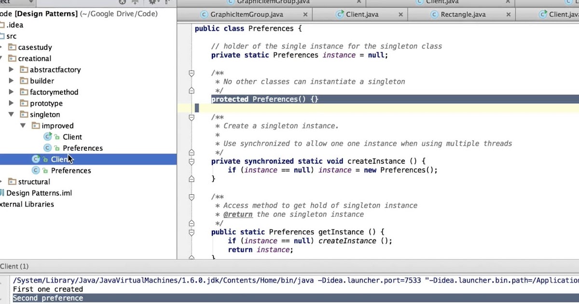Click the green lock icon beside improved Client
Image resolution: width=579 pixels, height=304 pixels.
point(57,137)
